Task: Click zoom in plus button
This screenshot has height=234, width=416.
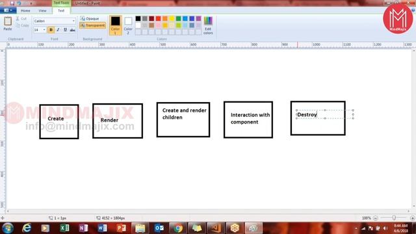Action: click(x=412, y=218)
